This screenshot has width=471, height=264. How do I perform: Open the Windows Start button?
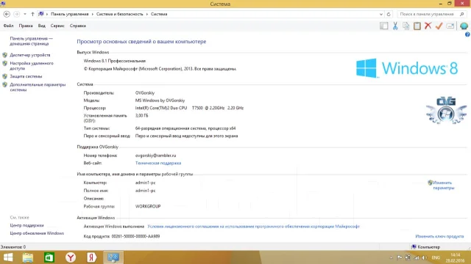pos(8,257)
